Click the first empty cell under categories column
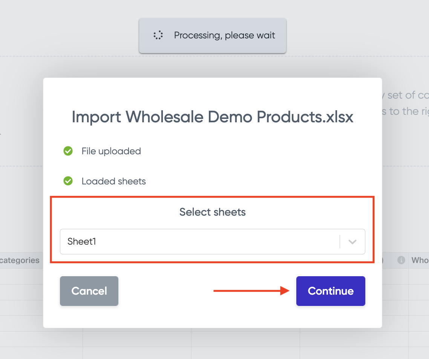429x359 pixels. (x=21, y=277)
